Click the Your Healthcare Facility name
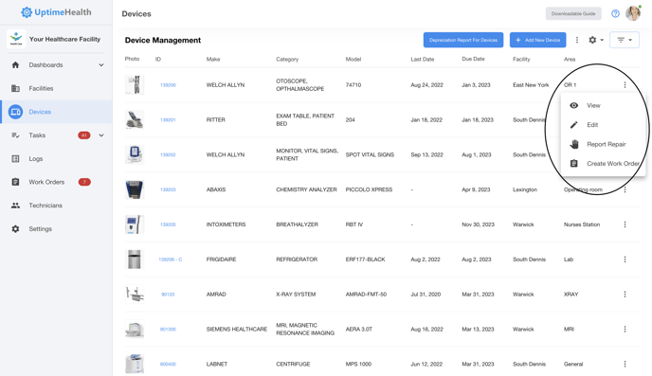 64,39
